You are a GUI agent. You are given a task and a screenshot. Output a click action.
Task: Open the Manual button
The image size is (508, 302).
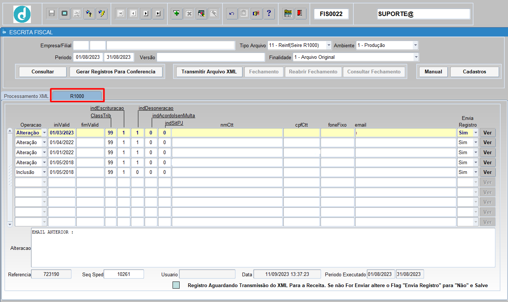click(x=433, y=72)
